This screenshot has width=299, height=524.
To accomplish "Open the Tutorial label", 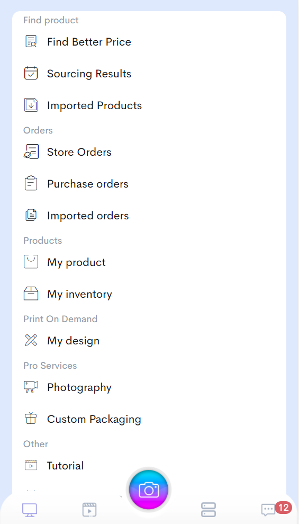I will 66,466.
